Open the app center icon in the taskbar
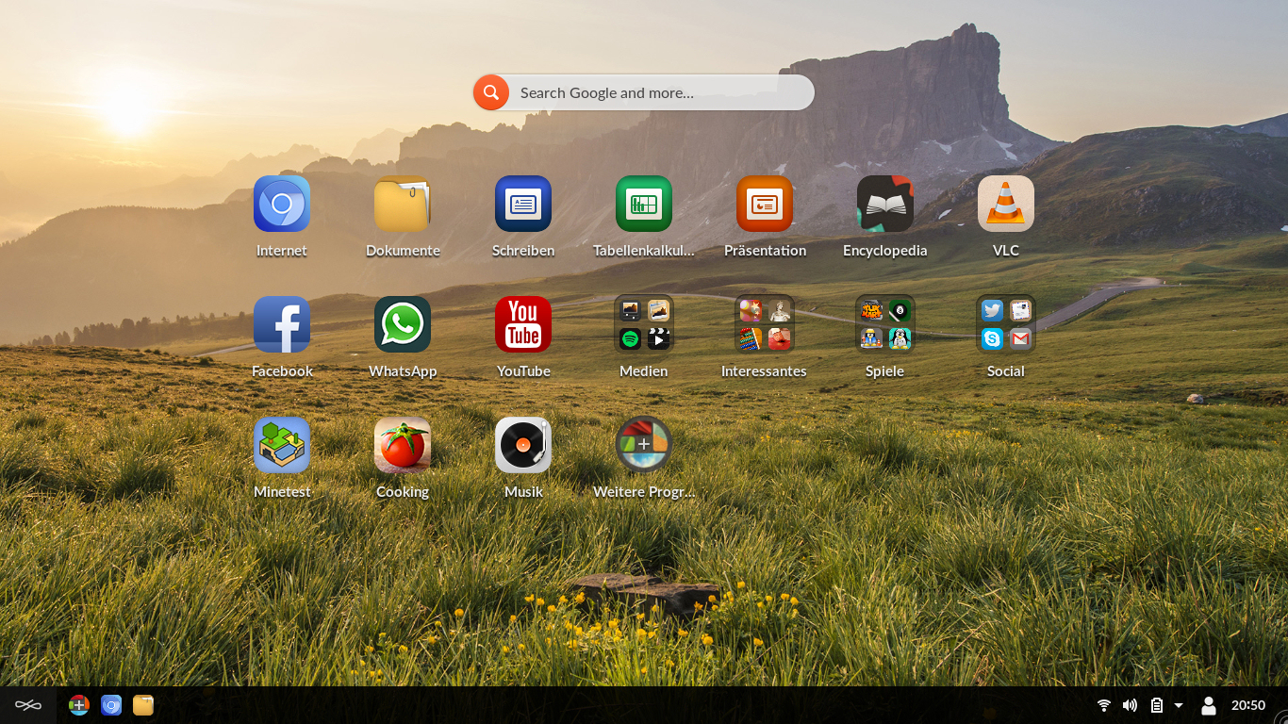 point(79,705)
